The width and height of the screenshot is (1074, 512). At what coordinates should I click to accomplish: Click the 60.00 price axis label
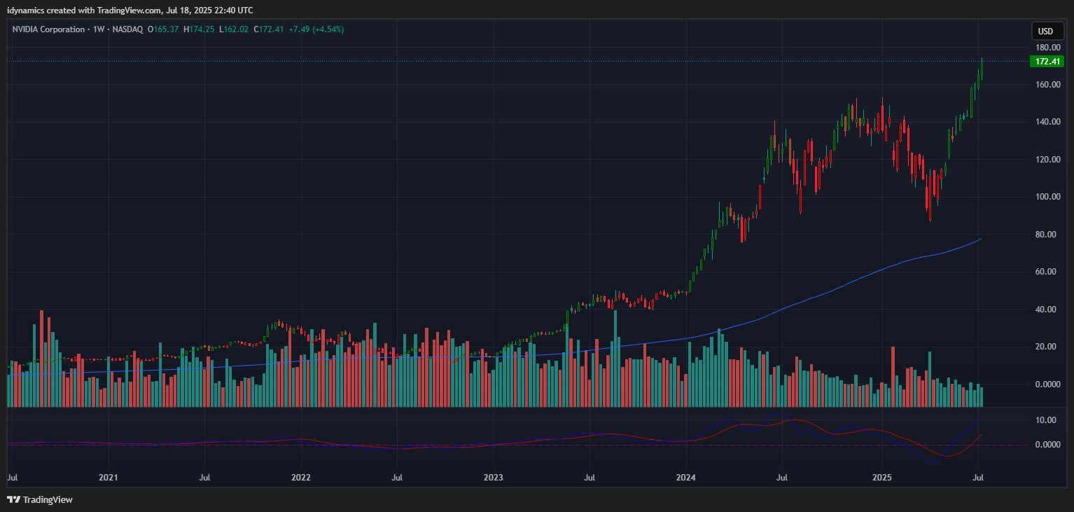coord(1047,272)
